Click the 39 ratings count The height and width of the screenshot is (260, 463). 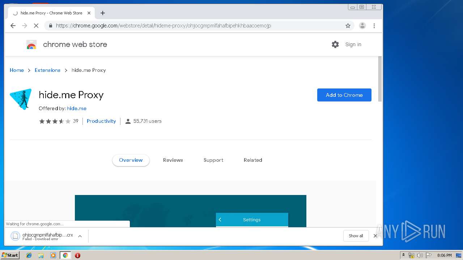[x=76, y=121]
